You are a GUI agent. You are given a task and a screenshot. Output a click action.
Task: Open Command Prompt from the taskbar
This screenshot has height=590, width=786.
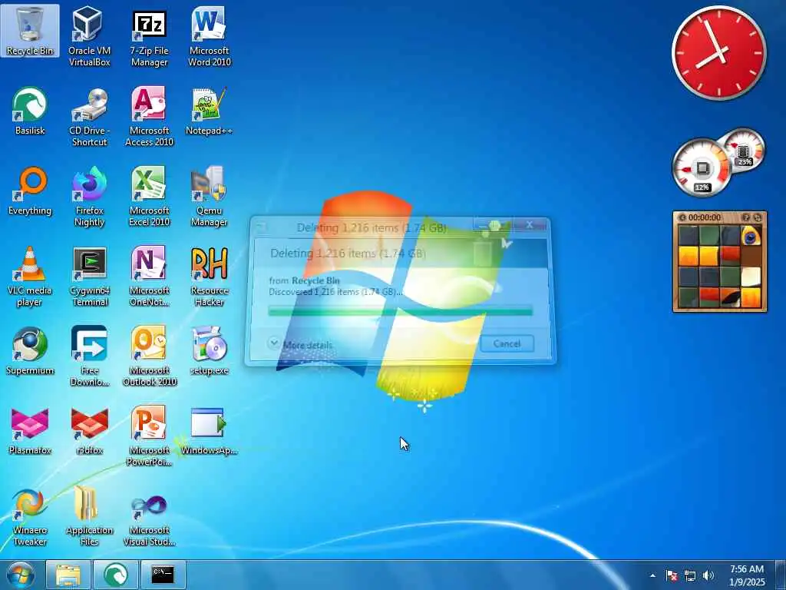pos(163,575)
